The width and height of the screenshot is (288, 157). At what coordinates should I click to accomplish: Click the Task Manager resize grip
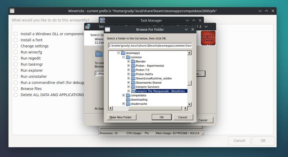click(202, 134)
